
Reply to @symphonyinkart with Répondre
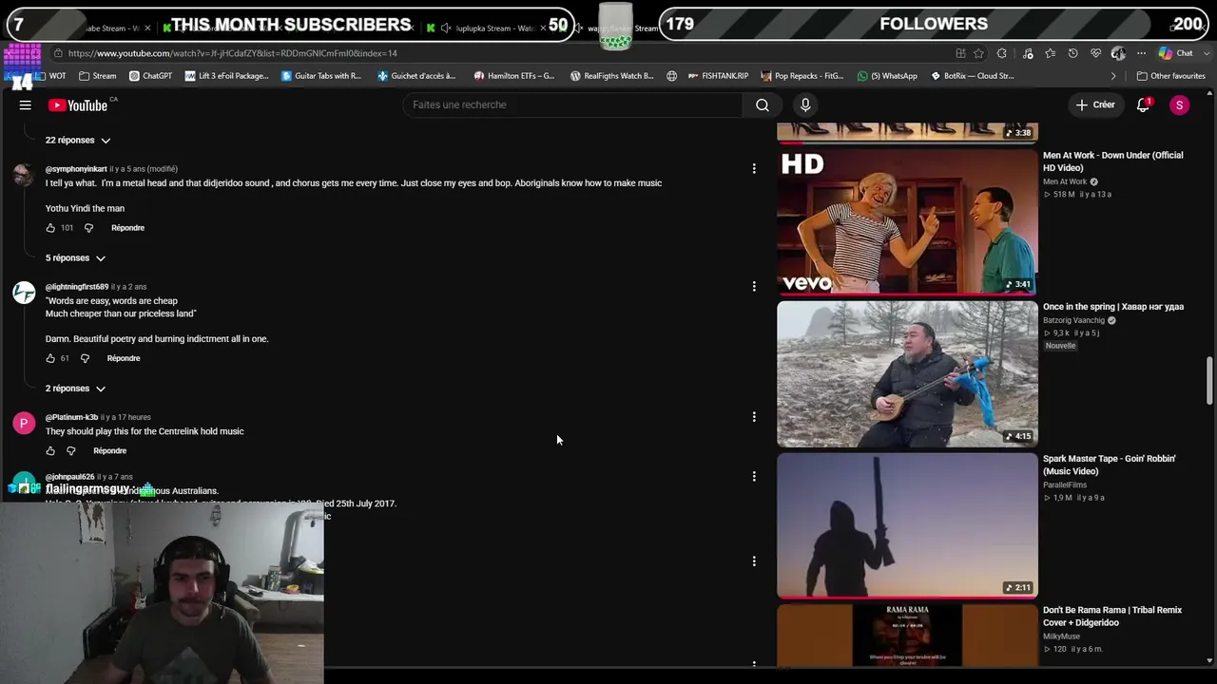[x=127, y=228]
